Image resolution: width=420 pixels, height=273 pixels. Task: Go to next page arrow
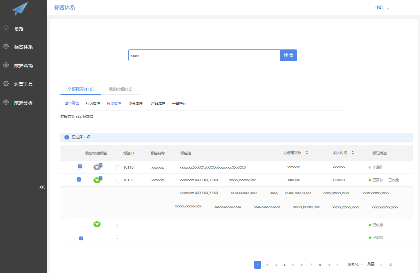tap(337, 265)
